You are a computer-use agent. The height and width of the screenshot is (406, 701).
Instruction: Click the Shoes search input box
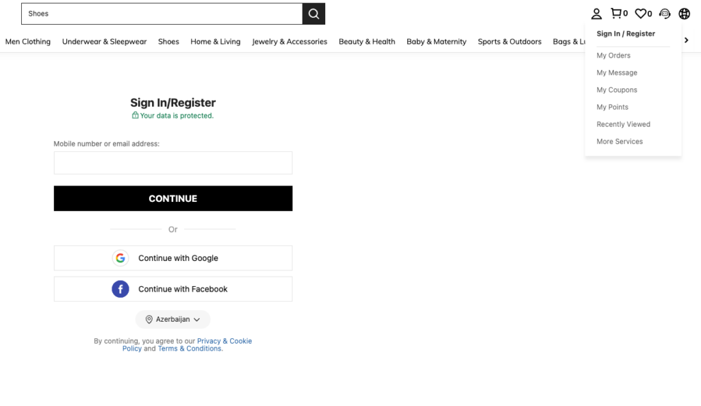coord(162,14)
